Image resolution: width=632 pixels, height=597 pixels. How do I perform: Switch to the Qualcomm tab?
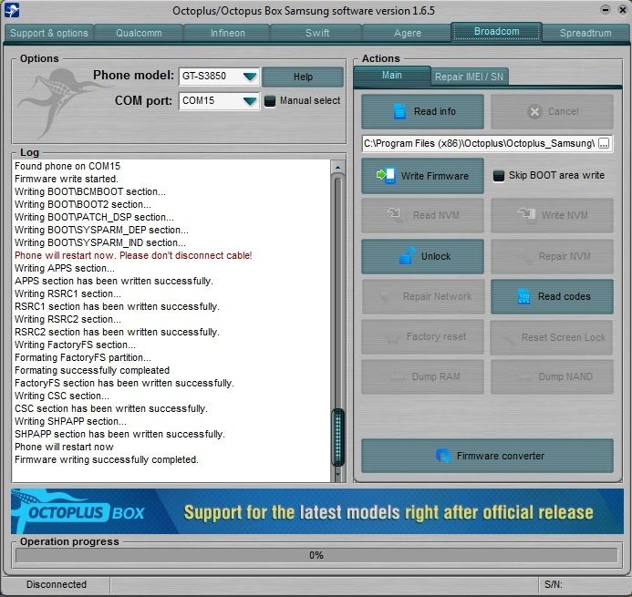pyautogui.click(x=139, y=33)
